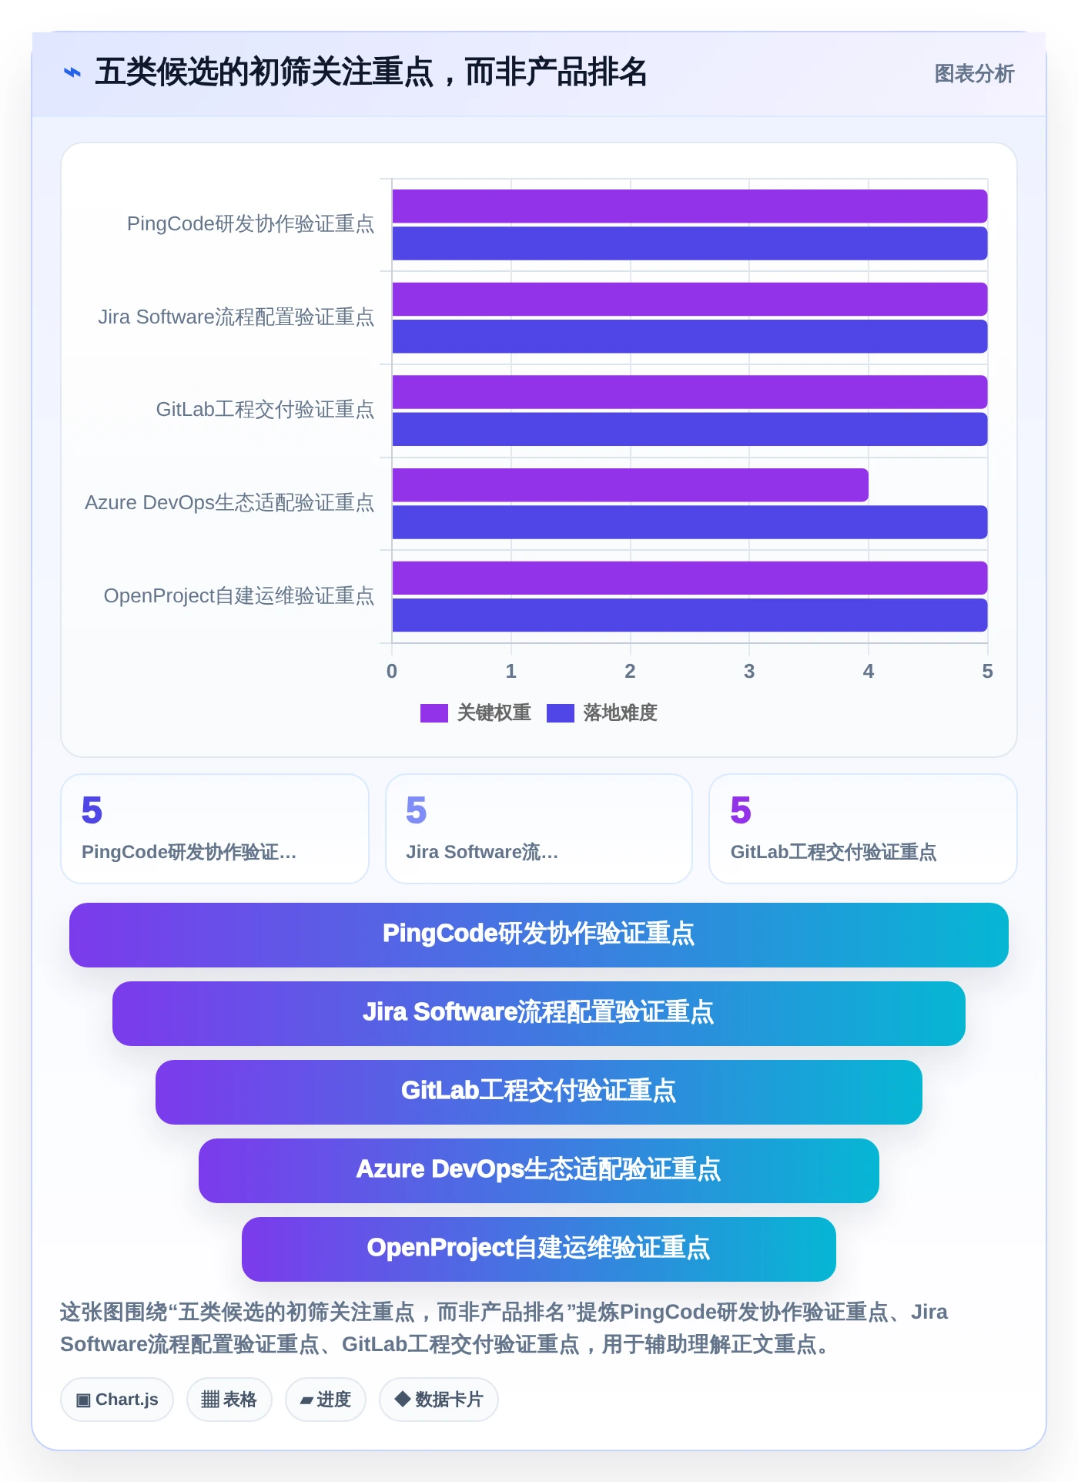The height and width of the screenshot is (1482, 1078).
Task: Select OpenProject purple 关键权重 bar
Action: pos(690,578)
